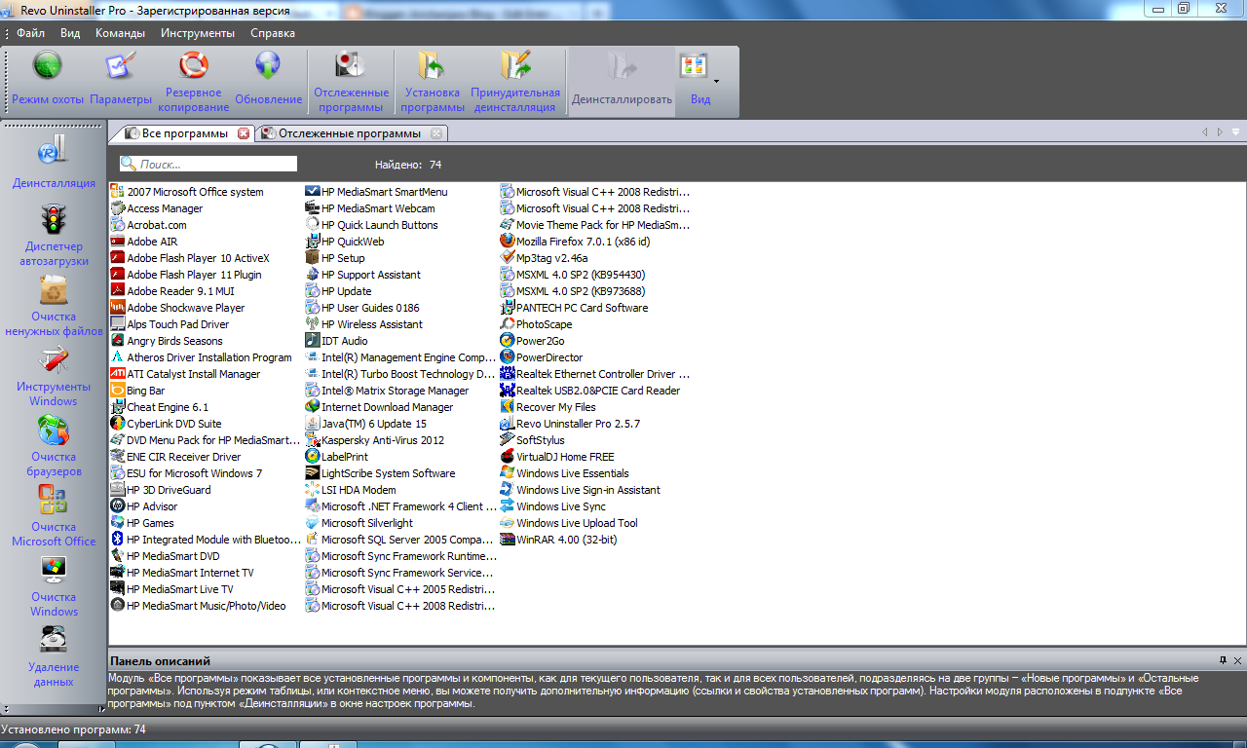Activate Режим охоты (Hunter Mode) icon

tap(48, 65)
